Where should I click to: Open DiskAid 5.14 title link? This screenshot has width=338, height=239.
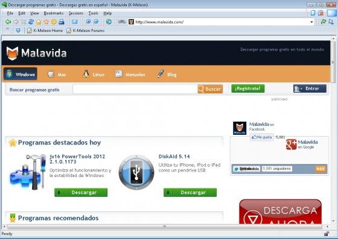pyautogui.click(x=174, y=157)
